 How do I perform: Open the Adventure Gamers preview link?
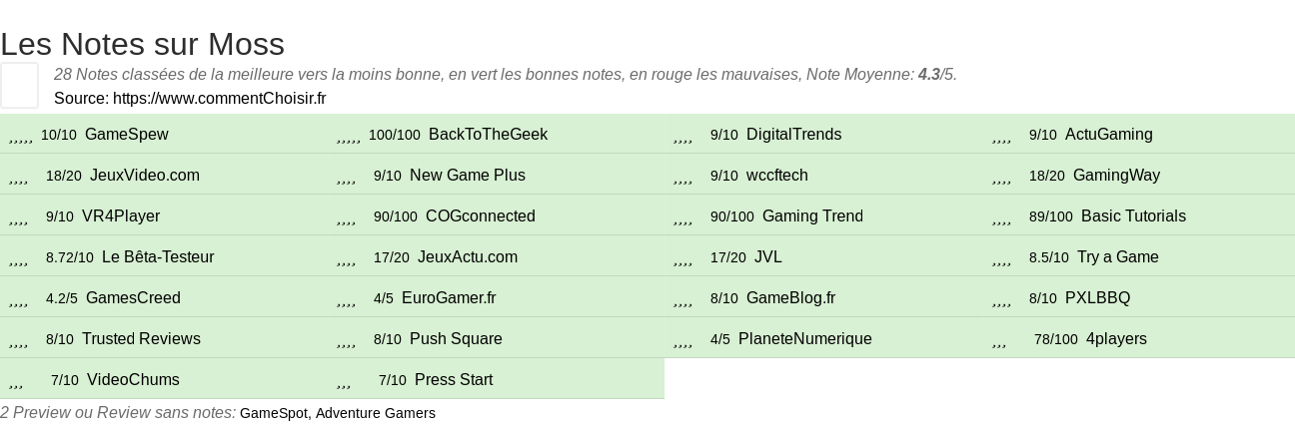click(x=376, y=413)
